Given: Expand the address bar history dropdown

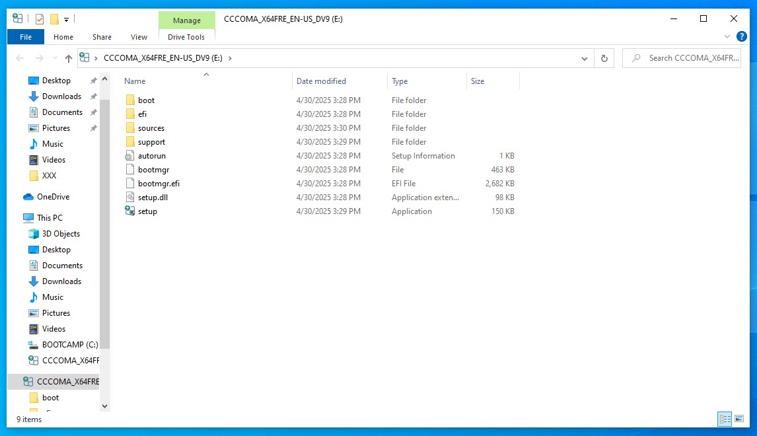Looking at the screenshot, I should (x=584, y=58).
